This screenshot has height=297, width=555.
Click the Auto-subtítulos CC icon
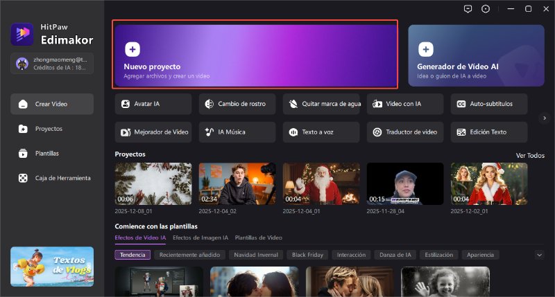point(461,104)
